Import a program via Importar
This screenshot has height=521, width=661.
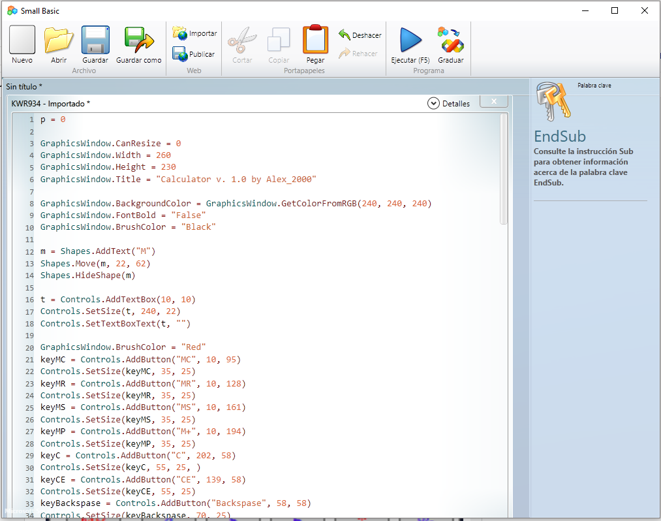tap(194, 33)
